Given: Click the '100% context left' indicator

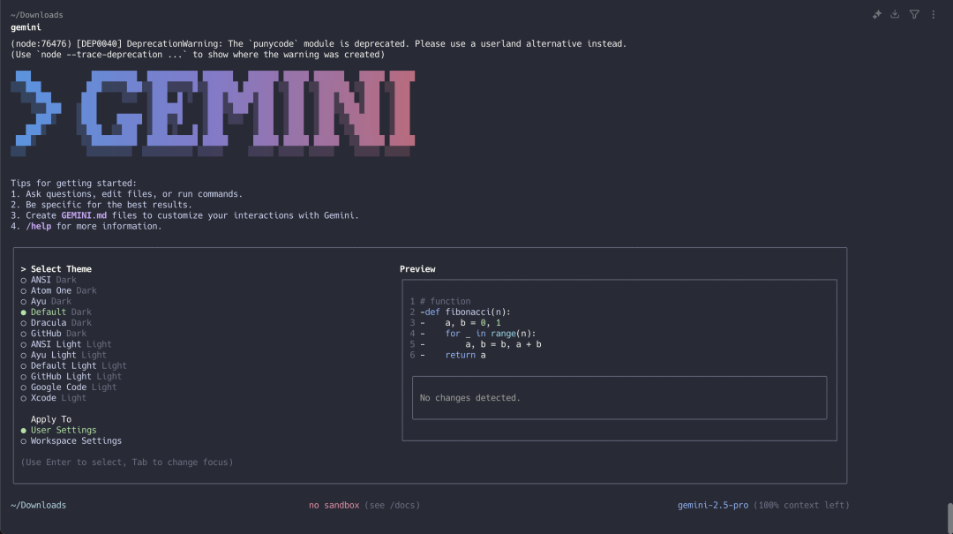Looking at the screenshot, I should (801, 506).
